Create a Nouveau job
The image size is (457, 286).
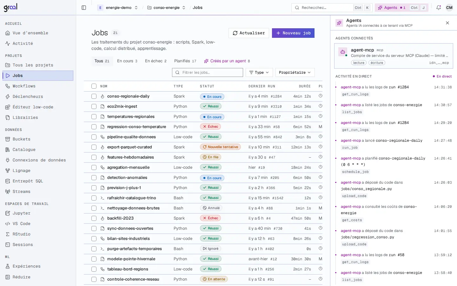coord(293,33)
